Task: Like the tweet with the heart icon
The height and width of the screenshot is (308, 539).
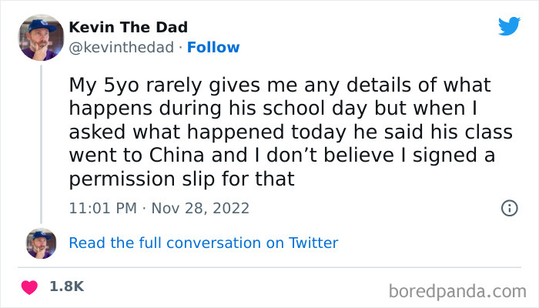Action: click(x=30, y=287)
